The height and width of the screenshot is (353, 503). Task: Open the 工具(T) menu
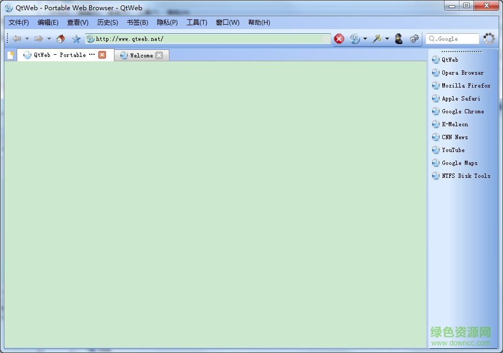point(197,22)
